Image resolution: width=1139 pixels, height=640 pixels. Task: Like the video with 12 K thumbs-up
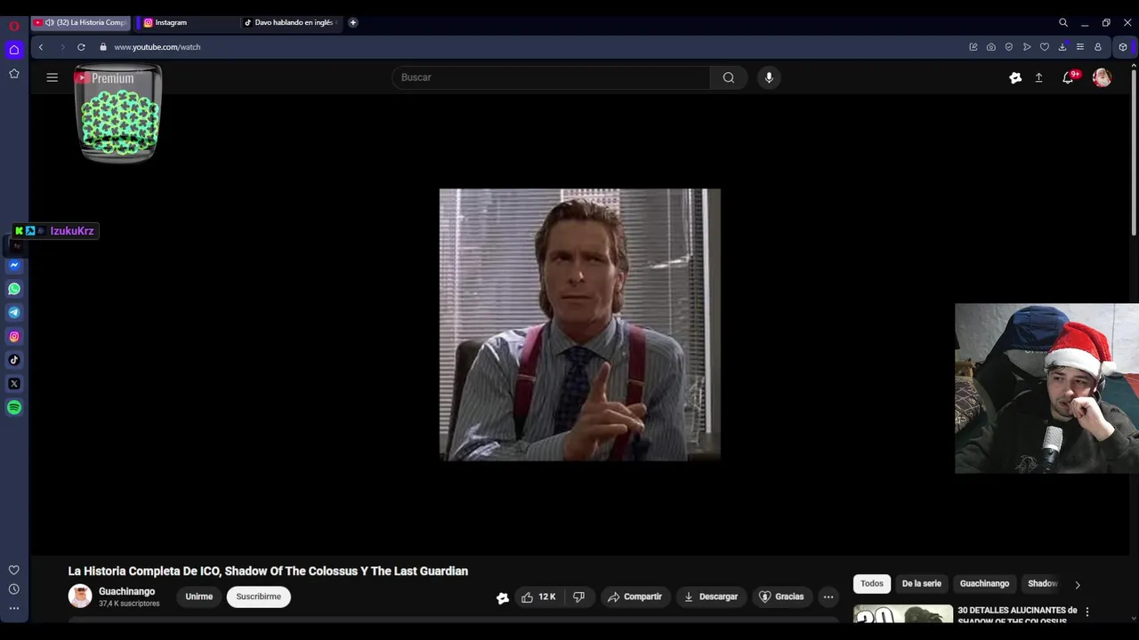click(x=538, y=596)
